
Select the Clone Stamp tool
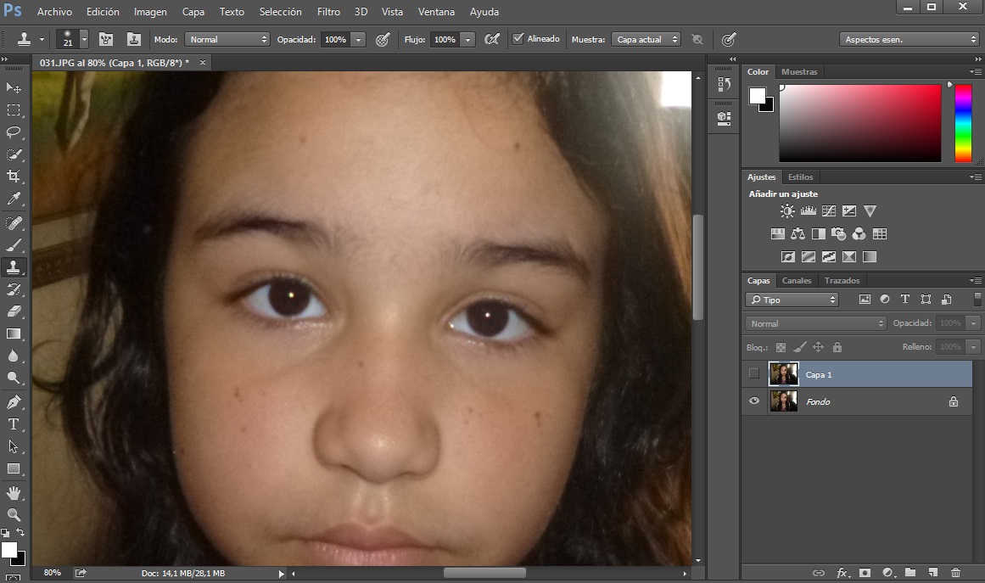click(13, 266)
